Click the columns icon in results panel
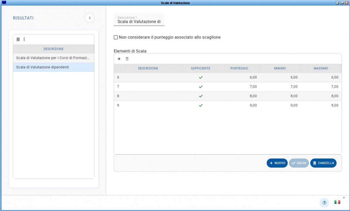Screen dimensions: 350x211 (18, 39)
